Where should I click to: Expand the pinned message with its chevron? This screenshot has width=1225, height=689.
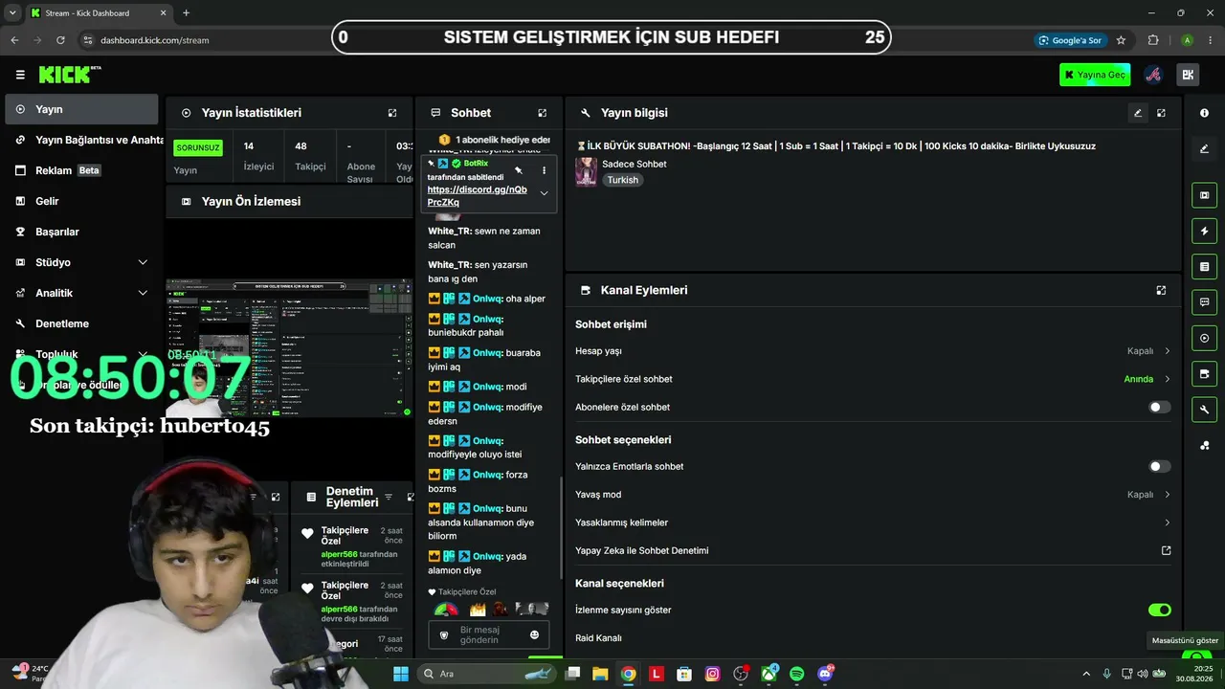click(544, 193)
